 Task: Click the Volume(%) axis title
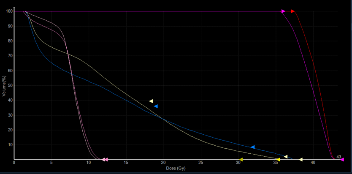click(4, 84)
